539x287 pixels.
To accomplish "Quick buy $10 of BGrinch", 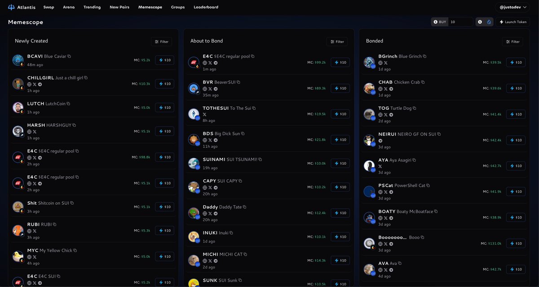I will [516, 62].
